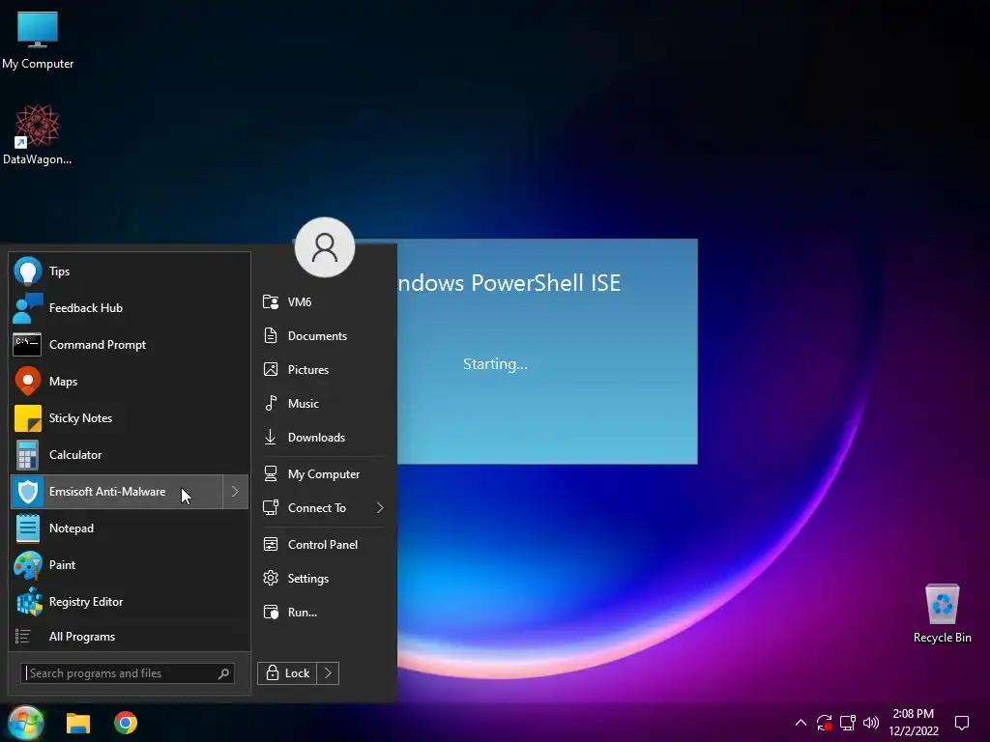Click the volume speaker tray icon
Screen dimensions: 990x742
[871, 723]
